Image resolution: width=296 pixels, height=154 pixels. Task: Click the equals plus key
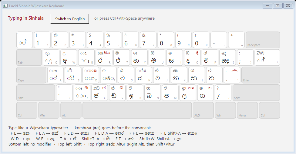click(236, 40)
